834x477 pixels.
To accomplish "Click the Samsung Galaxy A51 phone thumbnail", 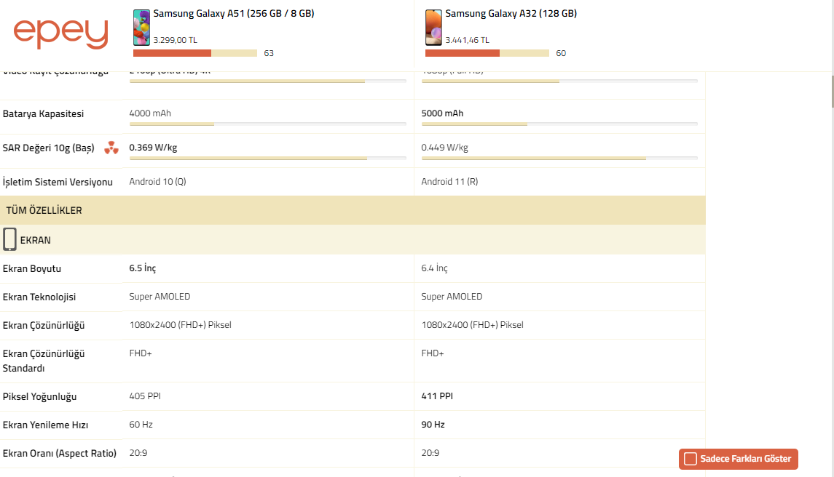I will tap(141, 28).
